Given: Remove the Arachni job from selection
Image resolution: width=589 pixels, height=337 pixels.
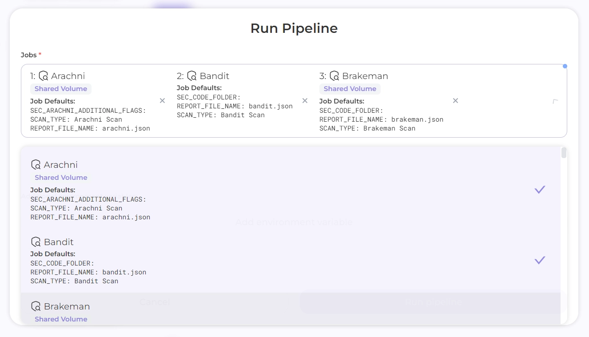Looking at the screenshot, I should (162, 101).
